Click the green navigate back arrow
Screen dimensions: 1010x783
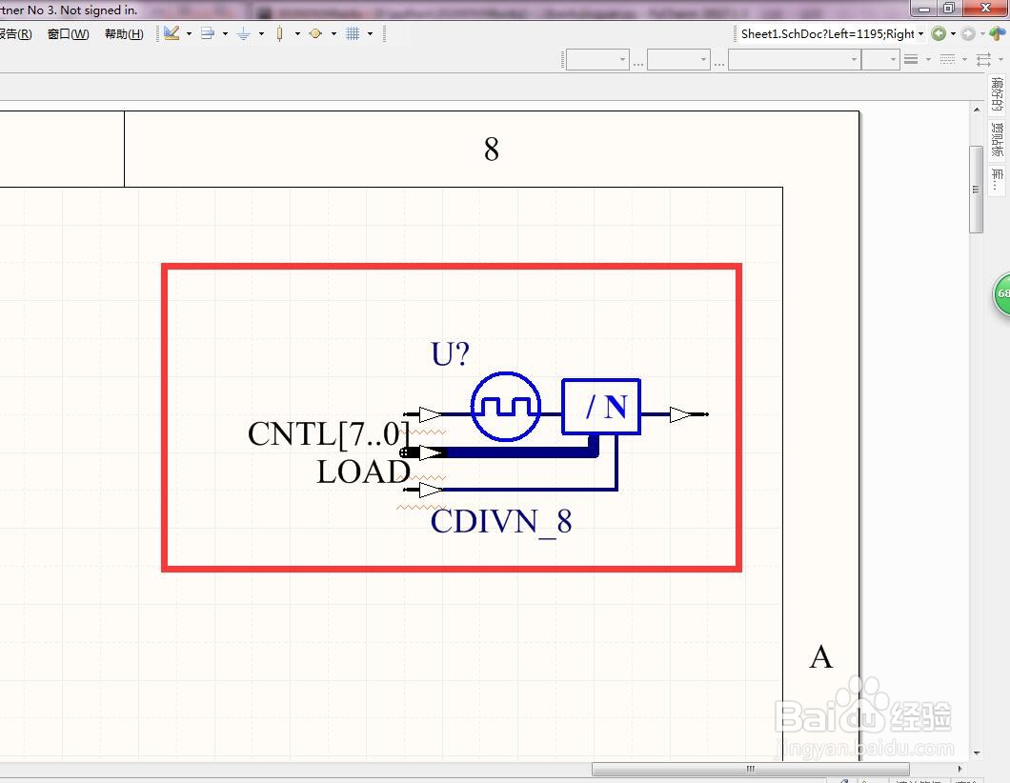click(939, 33)
